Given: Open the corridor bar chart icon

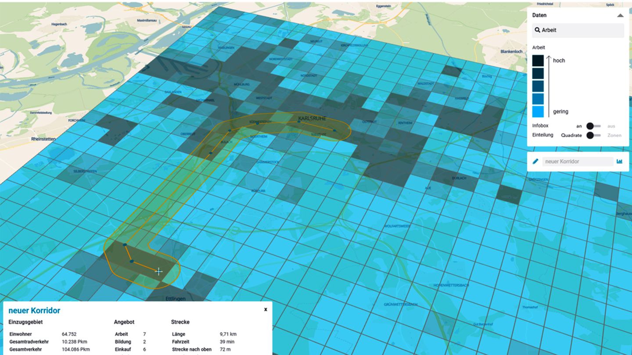Looking at the screenshot, I should 619,161.
